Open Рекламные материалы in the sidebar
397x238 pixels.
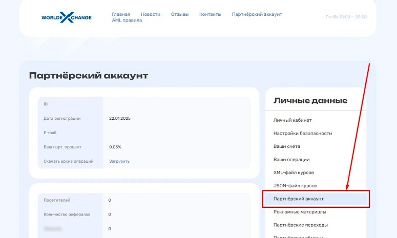[300, 211]
